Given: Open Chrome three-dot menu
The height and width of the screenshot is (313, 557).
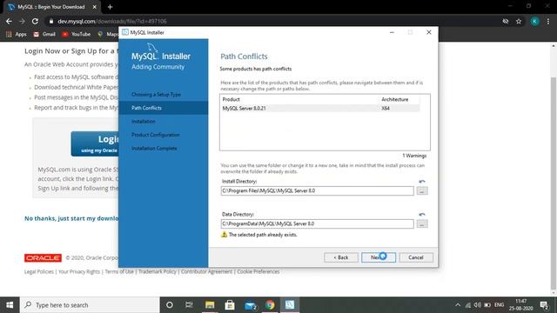Looking at the screenshot, I should pos(548,21).
